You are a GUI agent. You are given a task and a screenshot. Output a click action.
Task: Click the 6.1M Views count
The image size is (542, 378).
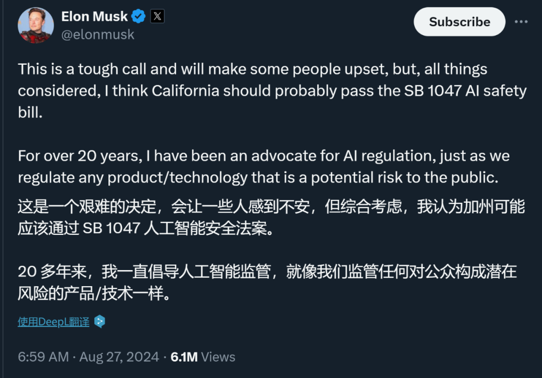point(203,357)
